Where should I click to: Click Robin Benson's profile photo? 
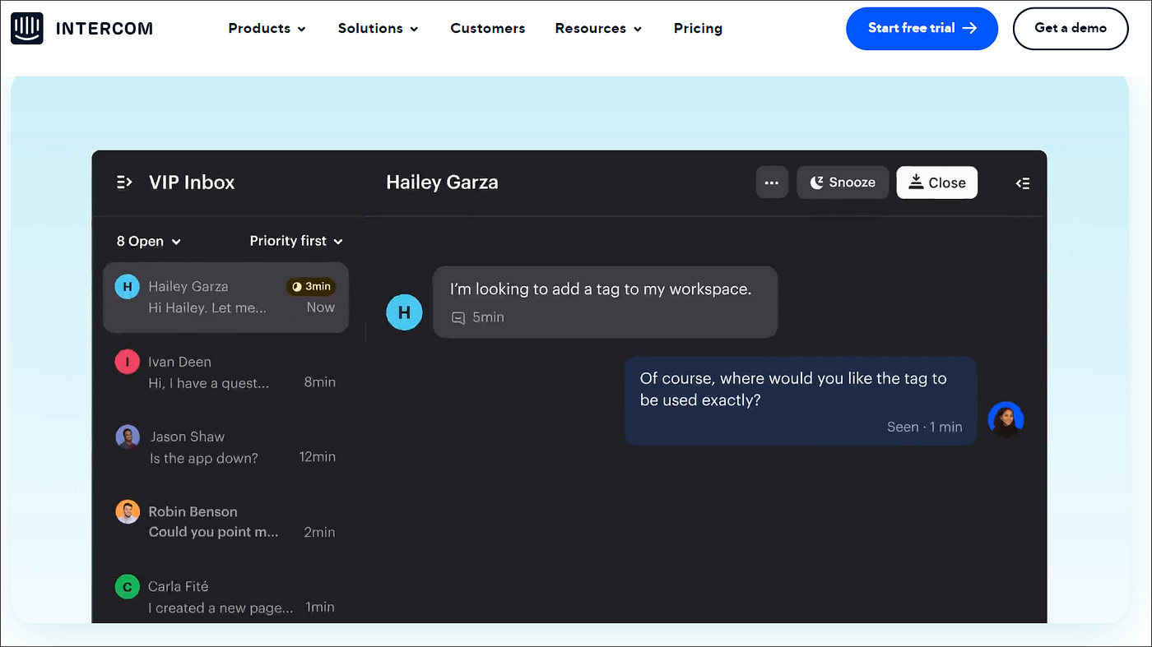coord(127,512)
